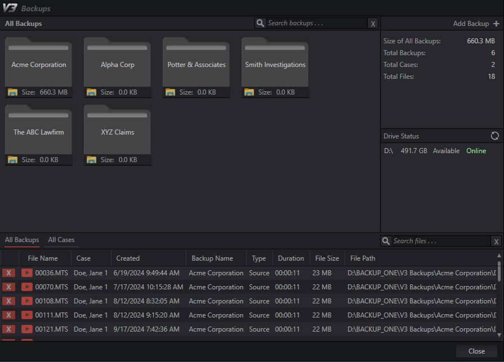Click the green Online status text
The image size is (504, 362).
pos(476,151)
